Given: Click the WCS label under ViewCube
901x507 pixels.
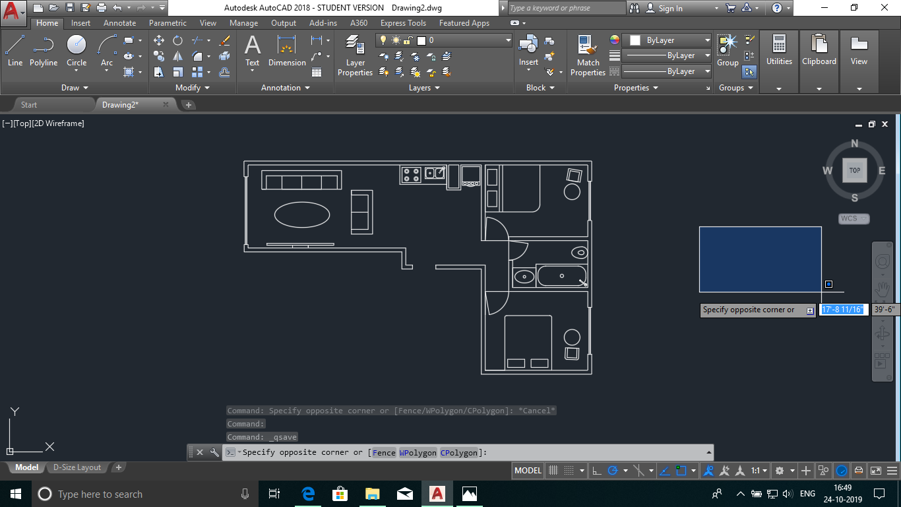Looking at the screenshot, I should click(854, 219).
